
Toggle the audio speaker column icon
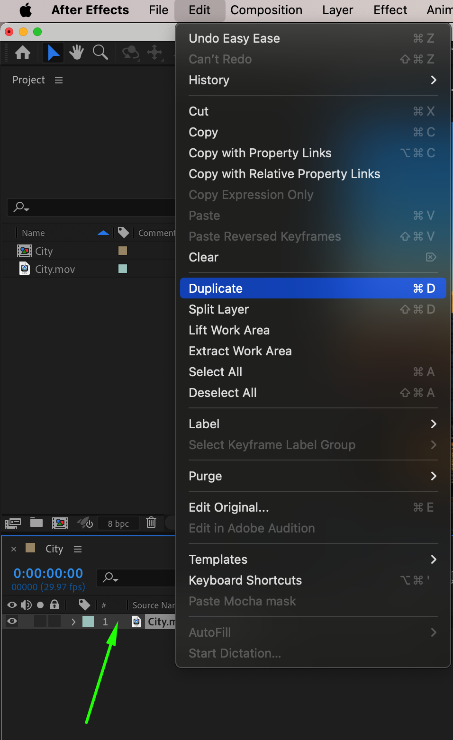[x=27, y=605]
